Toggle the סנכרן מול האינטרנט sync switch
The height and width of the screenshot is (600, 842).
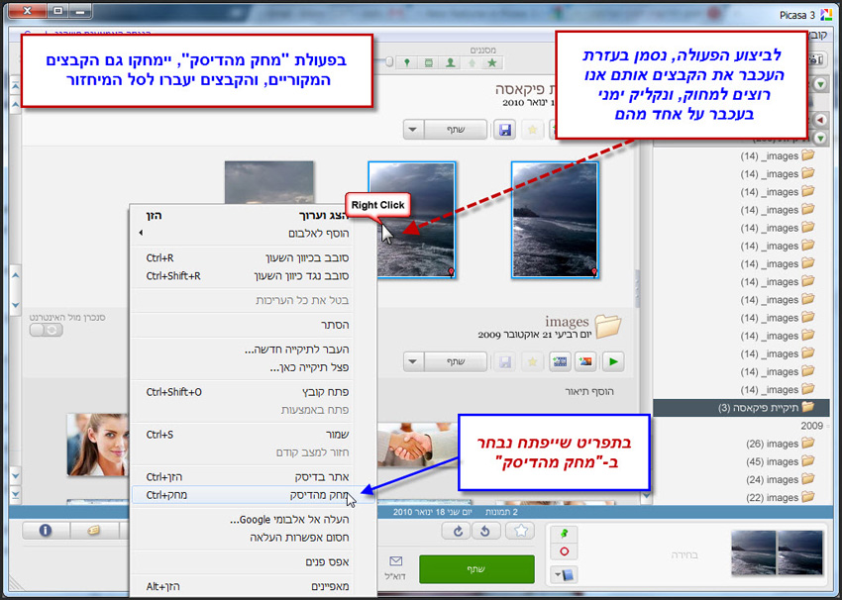tap(47, 330)
